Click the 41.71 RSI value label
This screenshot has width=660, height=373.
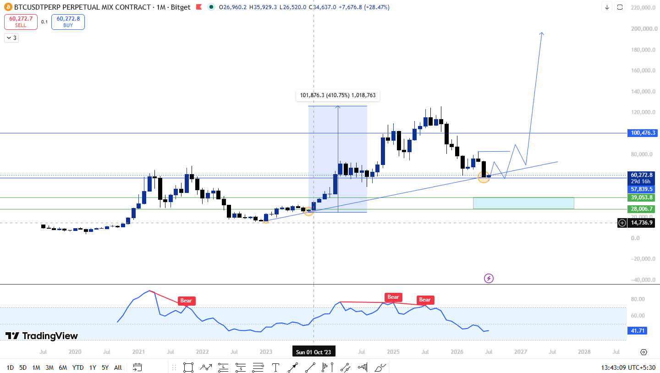638,330
